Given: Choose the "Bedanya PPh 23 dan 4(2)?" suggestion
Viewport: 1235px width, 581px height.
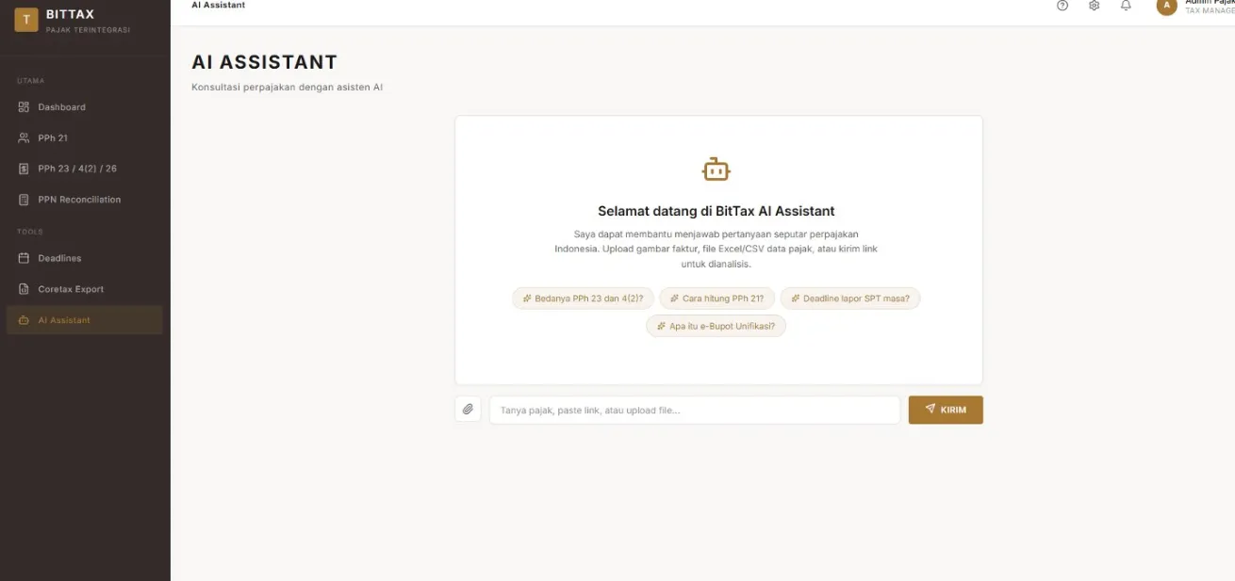Looking at the screenshot, I should tap(584, 299).
